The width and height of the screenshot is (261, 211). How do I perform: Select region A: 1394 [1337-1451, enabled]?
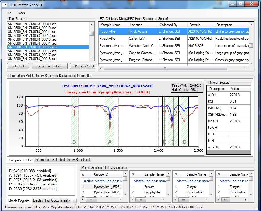coord(33,175)
